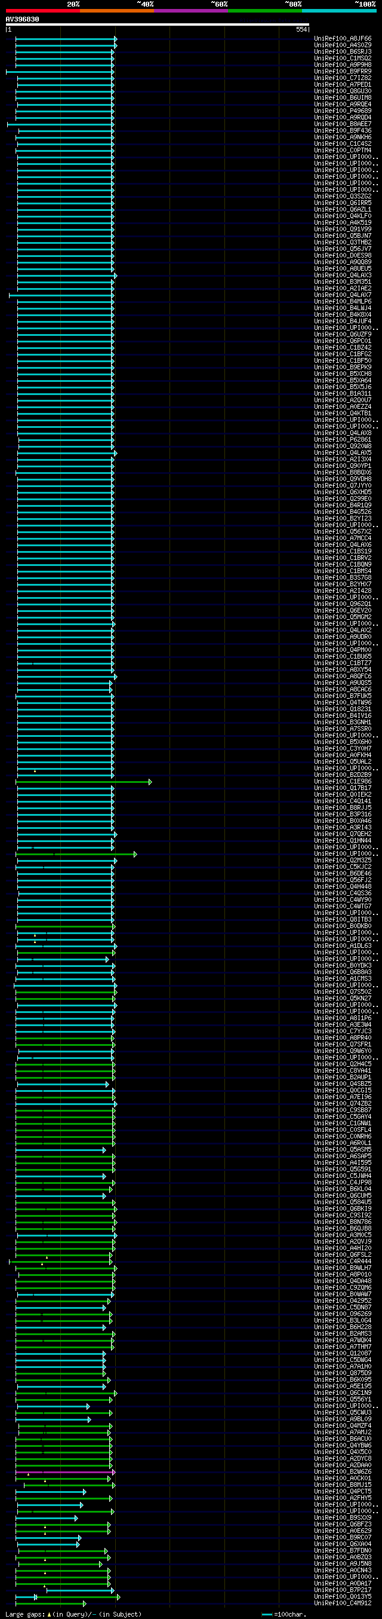382x1619 pixels.
Task: Select label UniRef100_A7AMJ2
Action: pos(343,1433)
